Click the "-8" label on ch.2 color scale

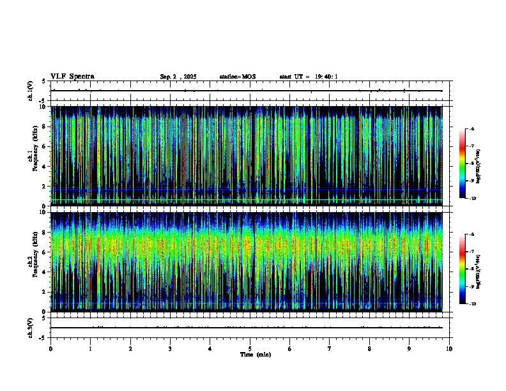coord(471,269)
